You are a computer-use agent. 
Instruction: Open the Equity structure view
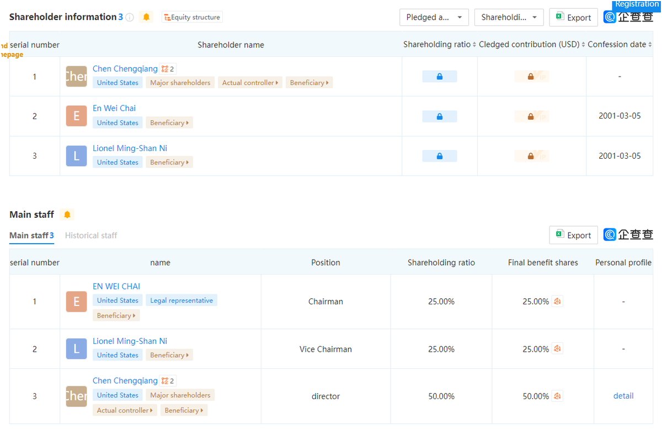click(192, 17)
